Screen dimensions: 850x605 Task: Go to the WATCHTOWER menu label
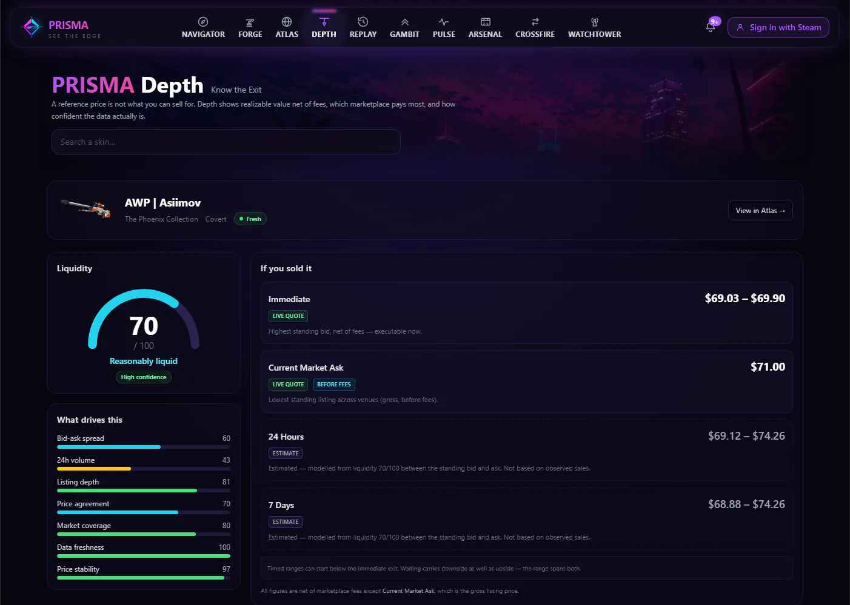(595, 35)
